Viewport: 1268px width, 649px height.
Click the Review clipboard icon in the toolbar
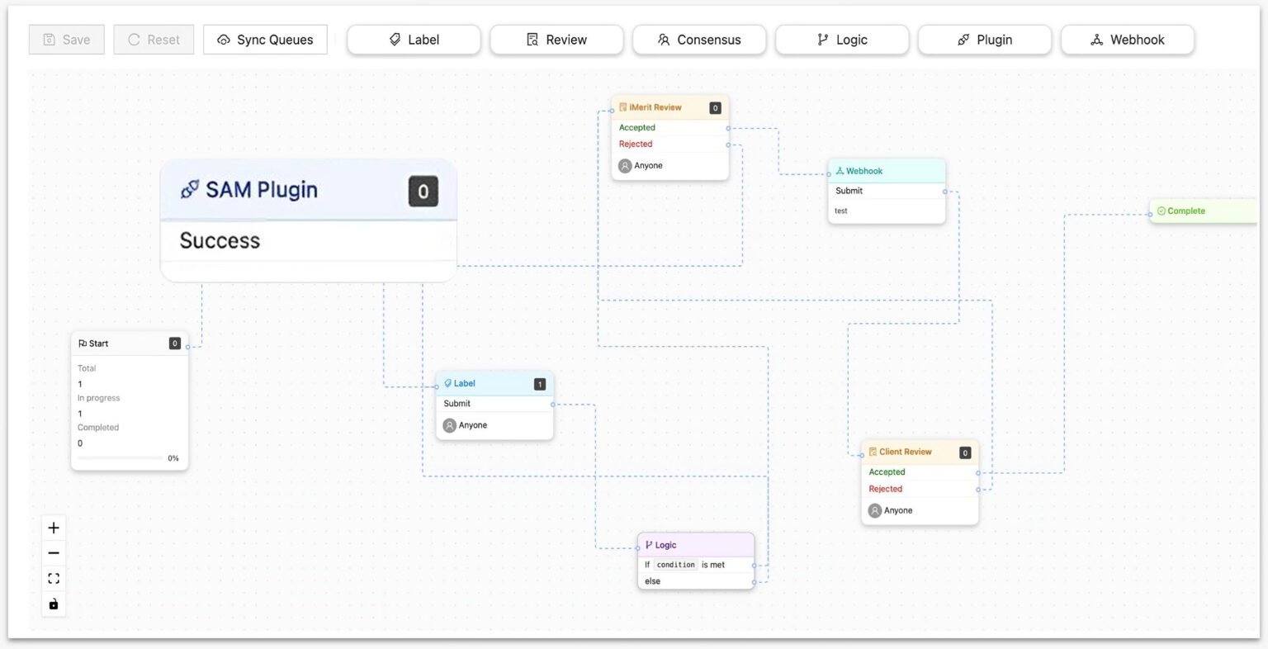pyautogui.click(x=532, y=39)
